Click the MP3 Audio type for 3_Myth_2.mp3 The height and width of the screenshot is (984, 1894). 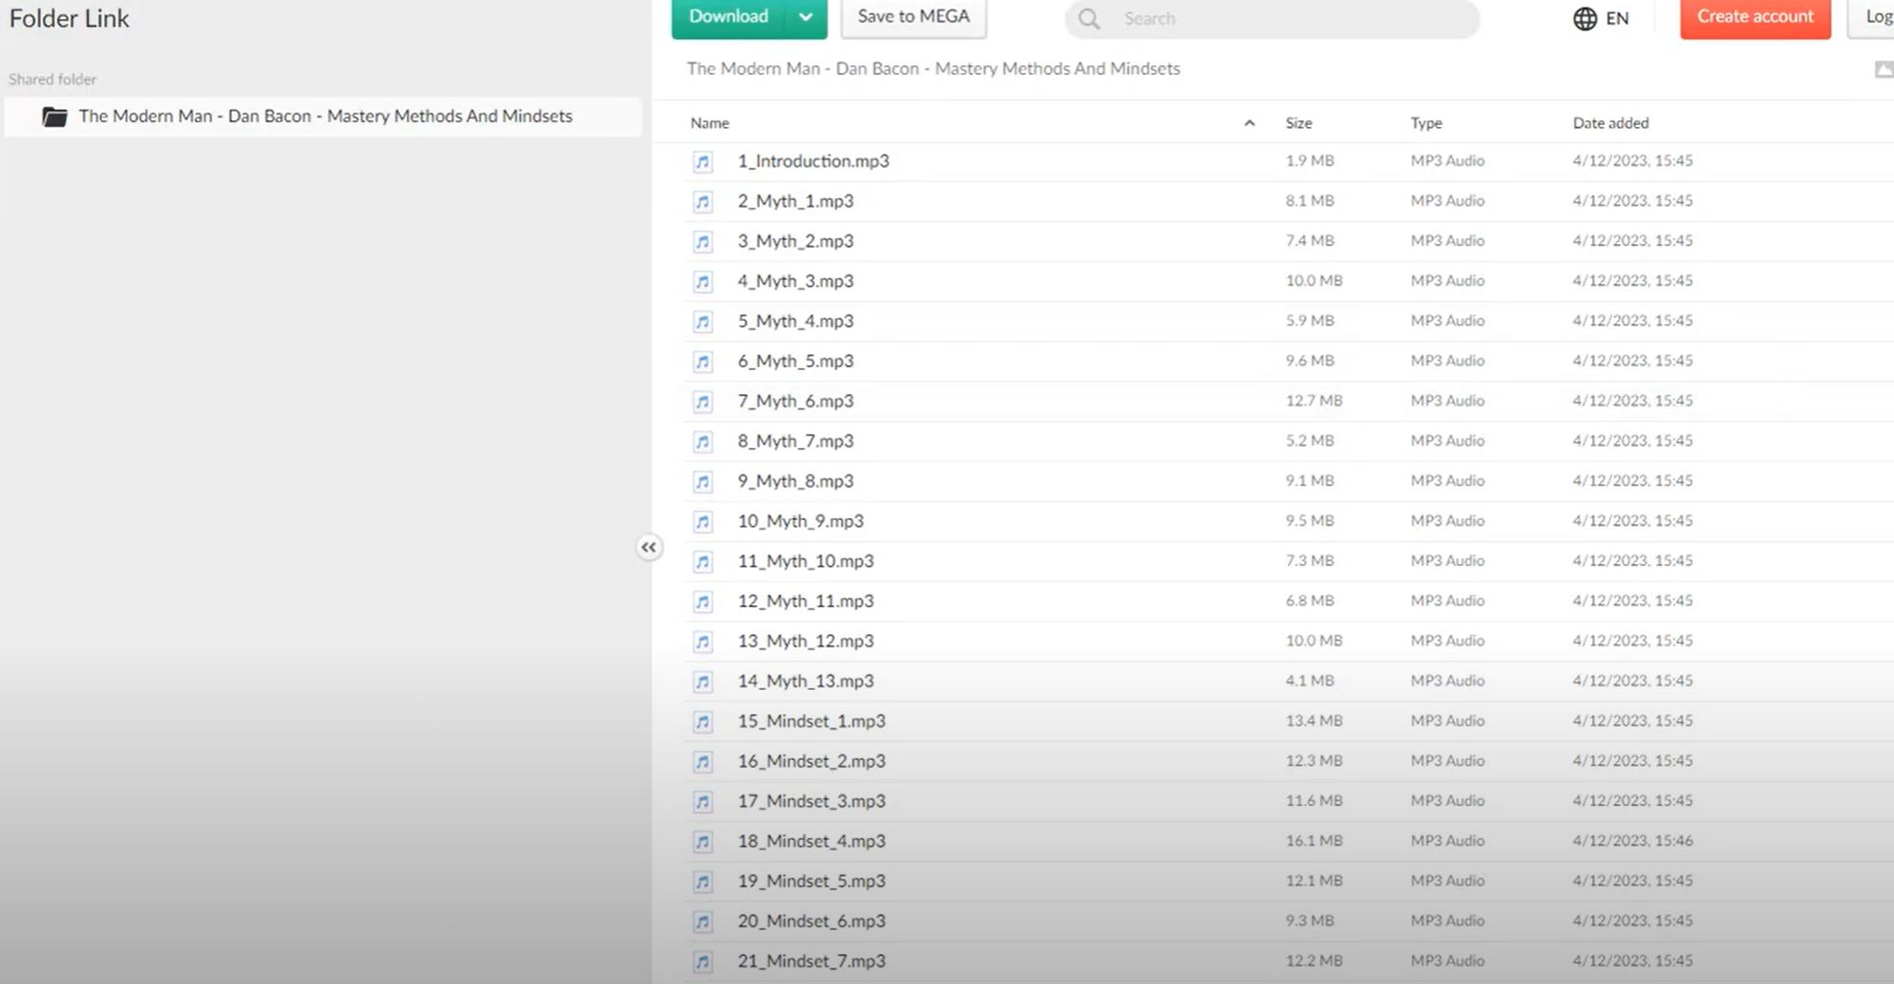(x=1447, y=240)
